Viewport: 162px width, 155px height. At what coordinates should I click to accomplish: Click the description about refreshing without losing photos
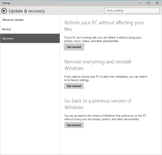pyautogui.click(x=103, y=39)
